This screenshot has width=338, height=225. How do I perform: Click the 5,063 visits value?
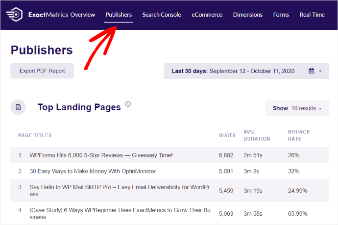point(226,214)
